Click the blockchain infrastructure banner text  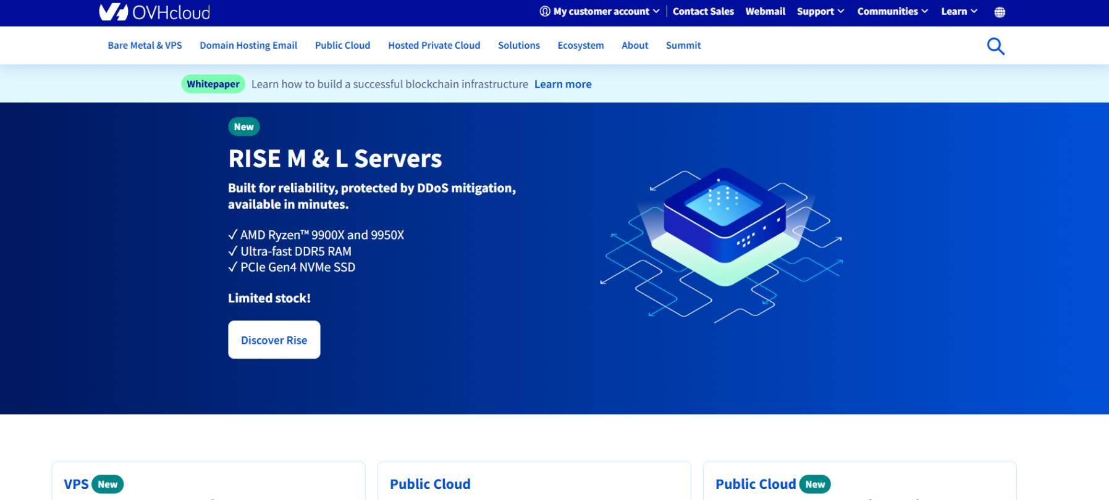[x=390, y=84]
